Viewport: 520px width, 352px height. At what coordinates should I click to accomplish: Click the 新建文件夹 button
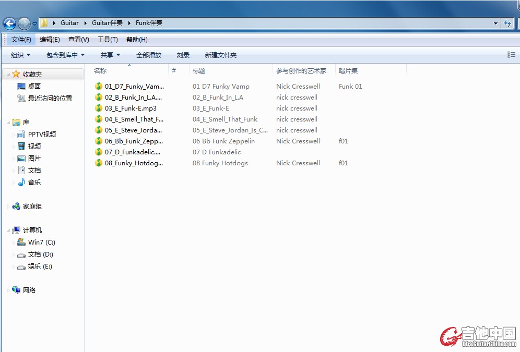[220, 55]
